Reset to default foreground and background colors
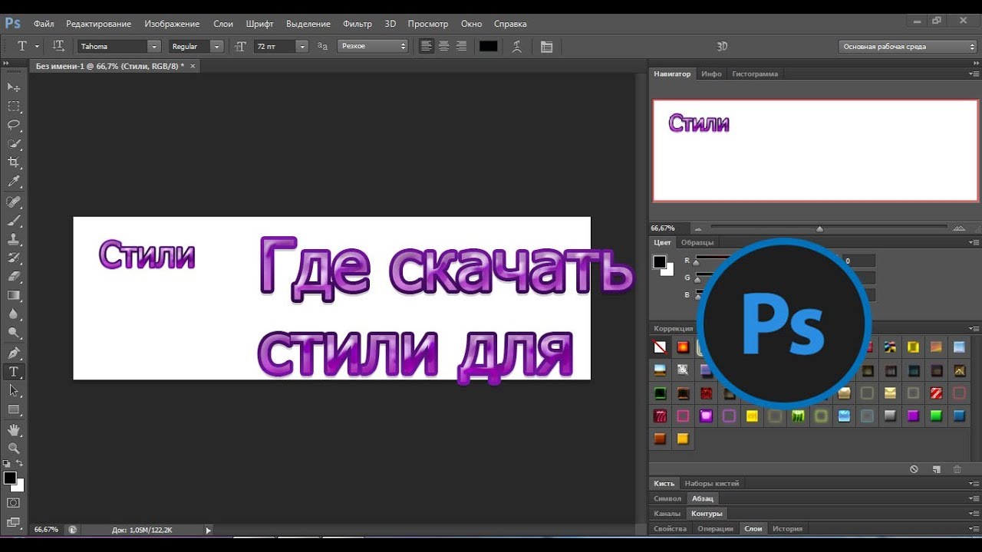 click(7, 463)
